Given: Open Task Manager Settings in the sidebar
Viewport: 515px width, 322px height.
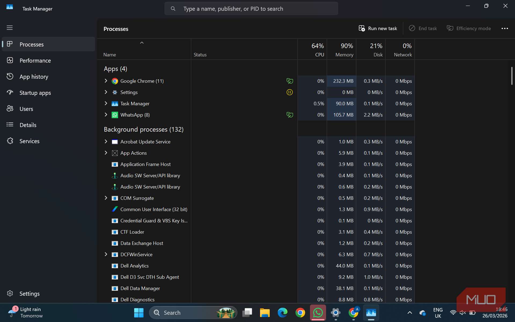Looking at the screenshot, I should pos(48,294).
